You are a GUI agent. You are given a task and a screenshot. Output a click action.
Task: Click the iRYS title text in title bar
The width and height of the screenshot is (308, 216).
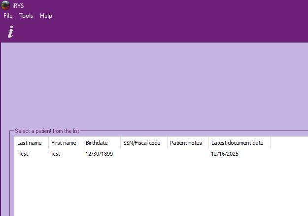click(18, 5)
